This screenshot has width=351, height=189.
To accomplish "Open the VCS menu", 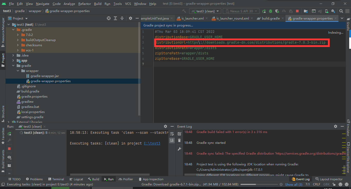I will point(128,4).
